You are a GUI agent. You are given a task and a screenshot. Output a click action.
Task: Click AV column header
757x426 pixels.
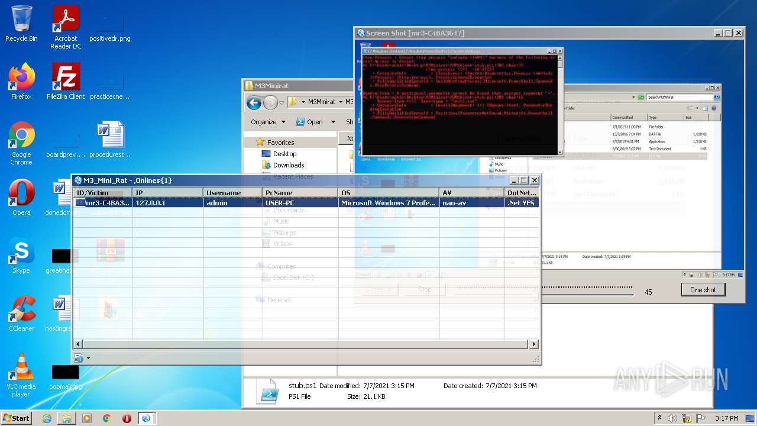tap(472, 193)
